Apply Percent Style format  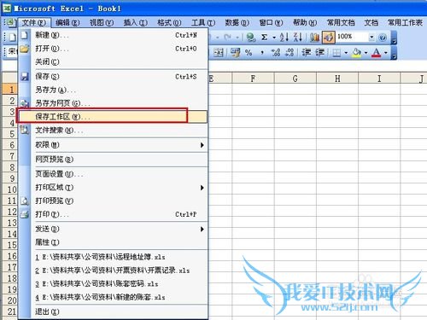coord(249,53)
